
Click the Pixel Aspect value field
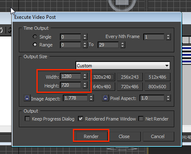(x=152, y=98)
